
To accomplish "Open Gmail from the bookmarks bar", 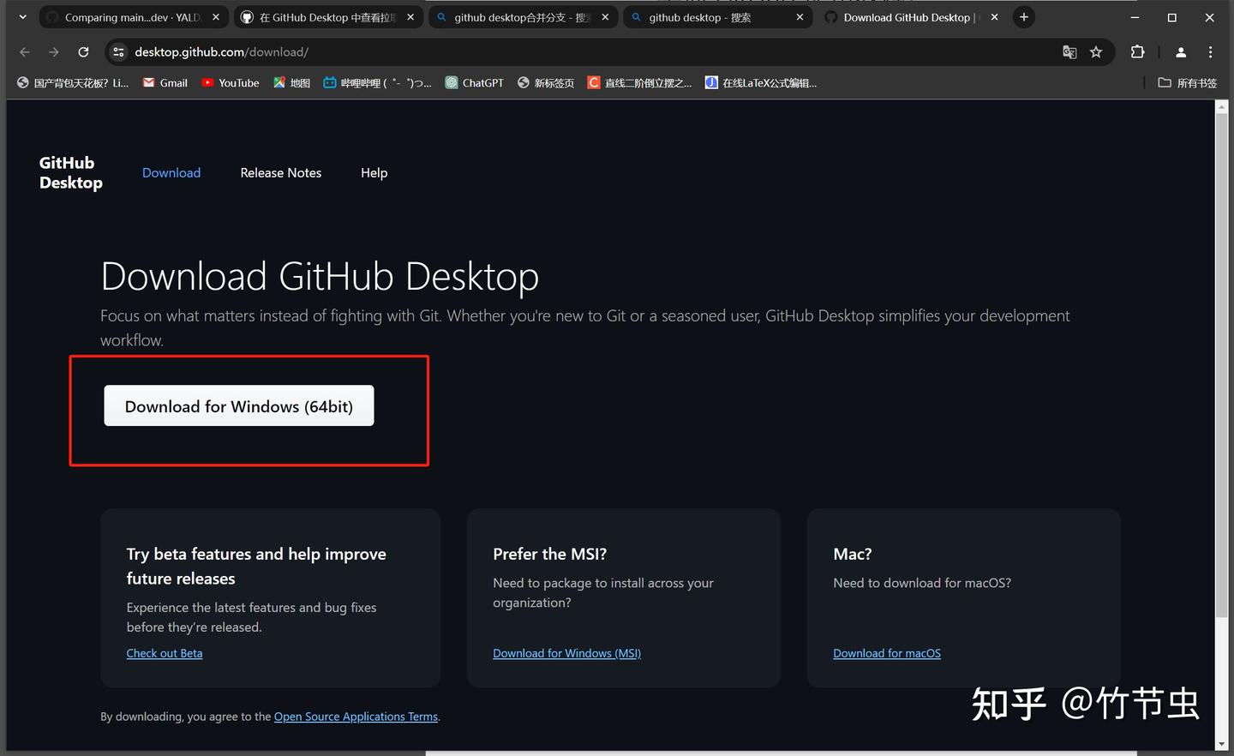I will click(164, 82).
